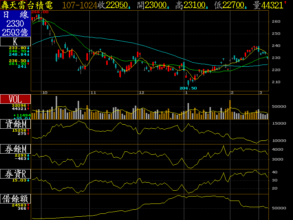Screen dimensions: 293x220
Task: Select the 借餘額 lending balance label
Action: (x=15, y=199)
